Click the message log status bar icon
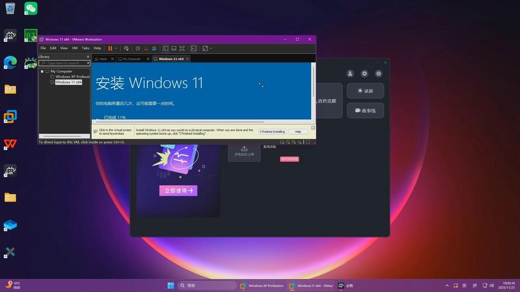This screenshot has width=520, height=292. click(308, 142)
